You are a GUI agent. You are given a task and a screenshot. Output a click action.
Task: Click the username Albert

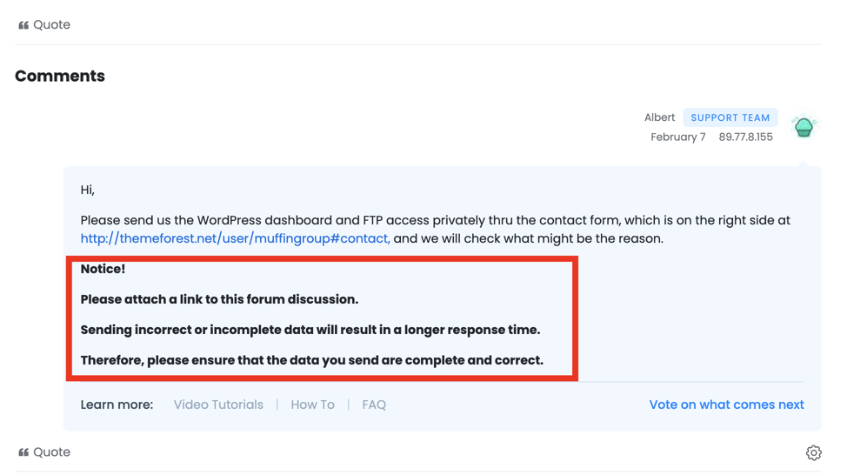point(659,117)
